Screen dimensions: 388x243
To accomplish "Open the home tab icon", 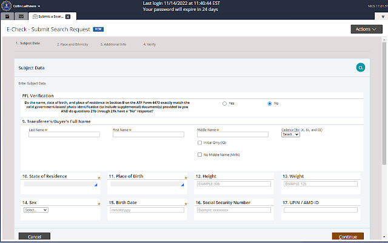I will tap(8, 16).
